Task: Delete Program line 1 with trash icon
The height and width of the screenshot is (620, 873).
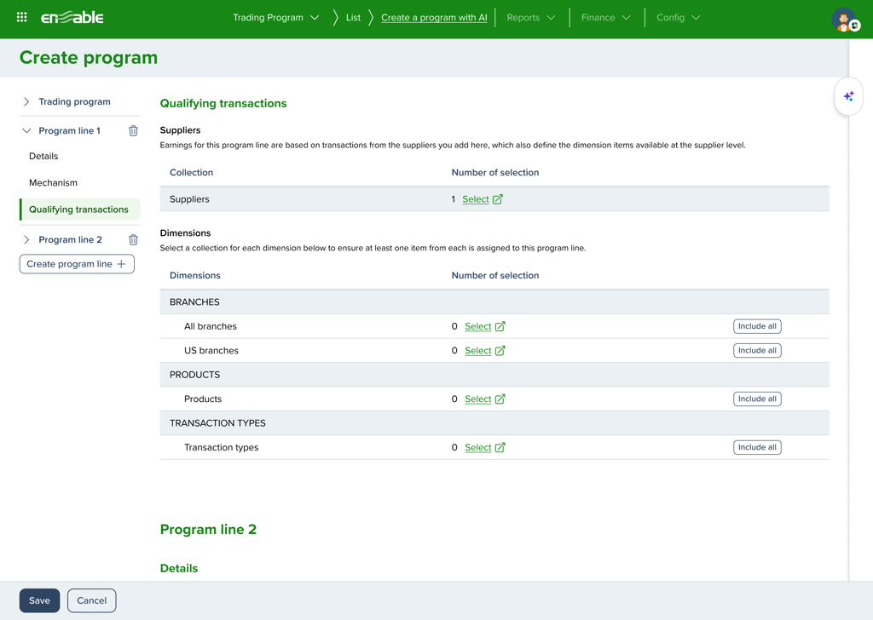Action: (133, 131)
